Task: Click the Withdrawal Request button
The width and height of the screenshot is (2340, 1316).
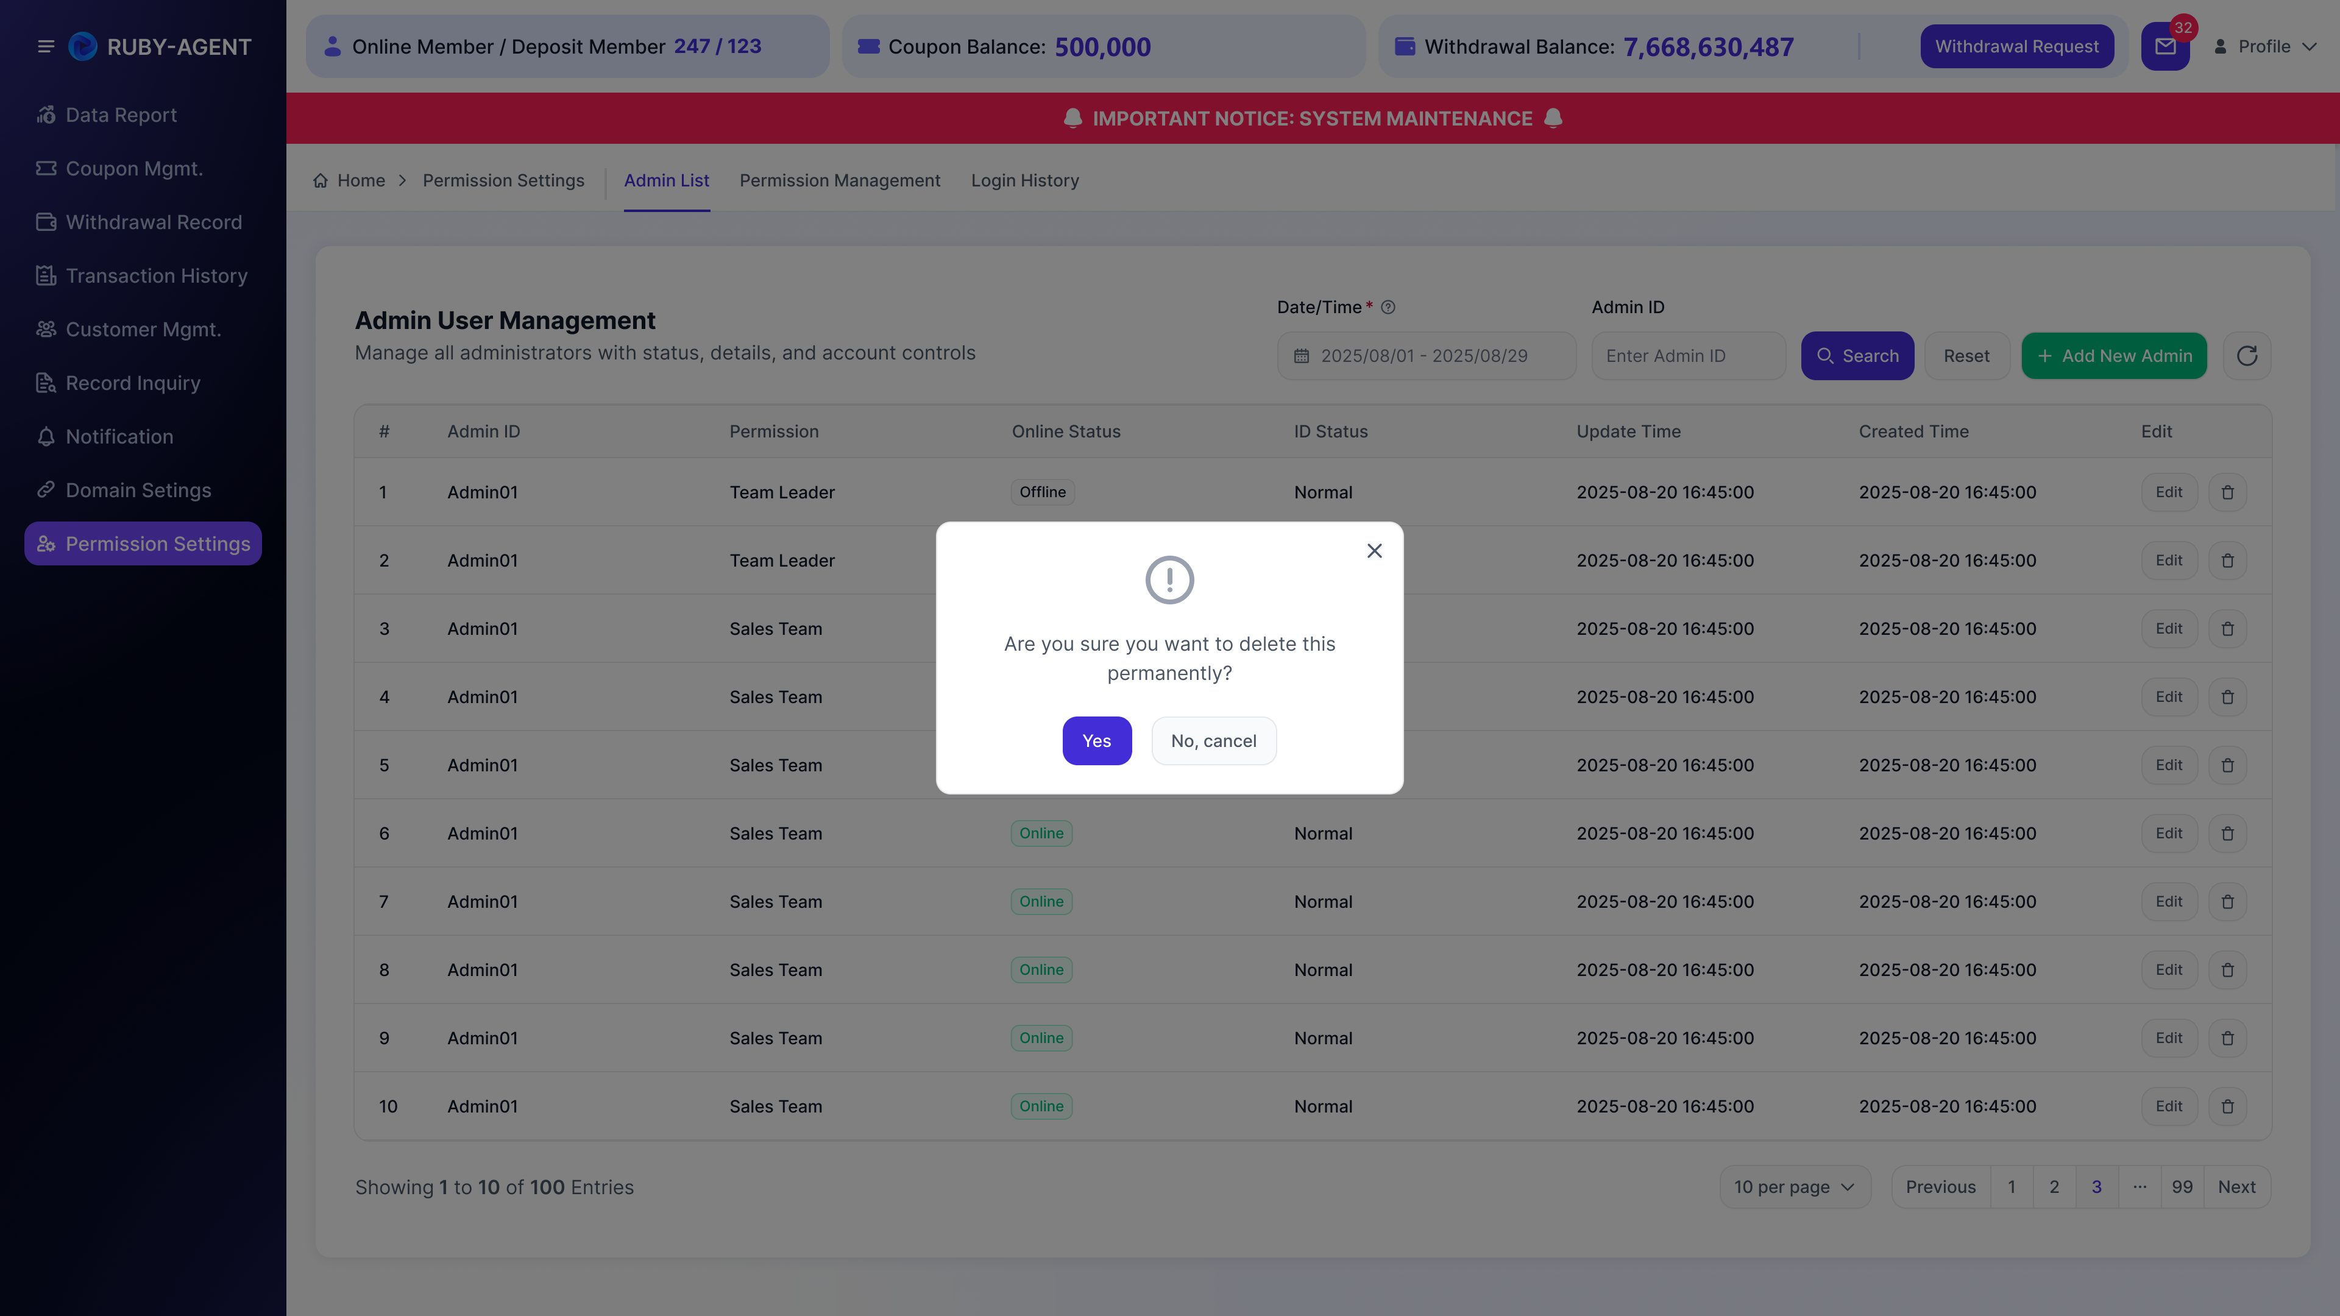Action: click(2016, 46)
